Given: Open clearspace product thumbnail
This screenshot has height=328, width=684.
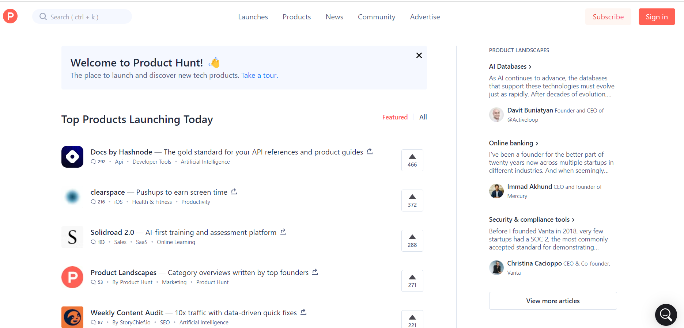Looking at the screenshot, I should pyautogui.click(x=72, y=197).
